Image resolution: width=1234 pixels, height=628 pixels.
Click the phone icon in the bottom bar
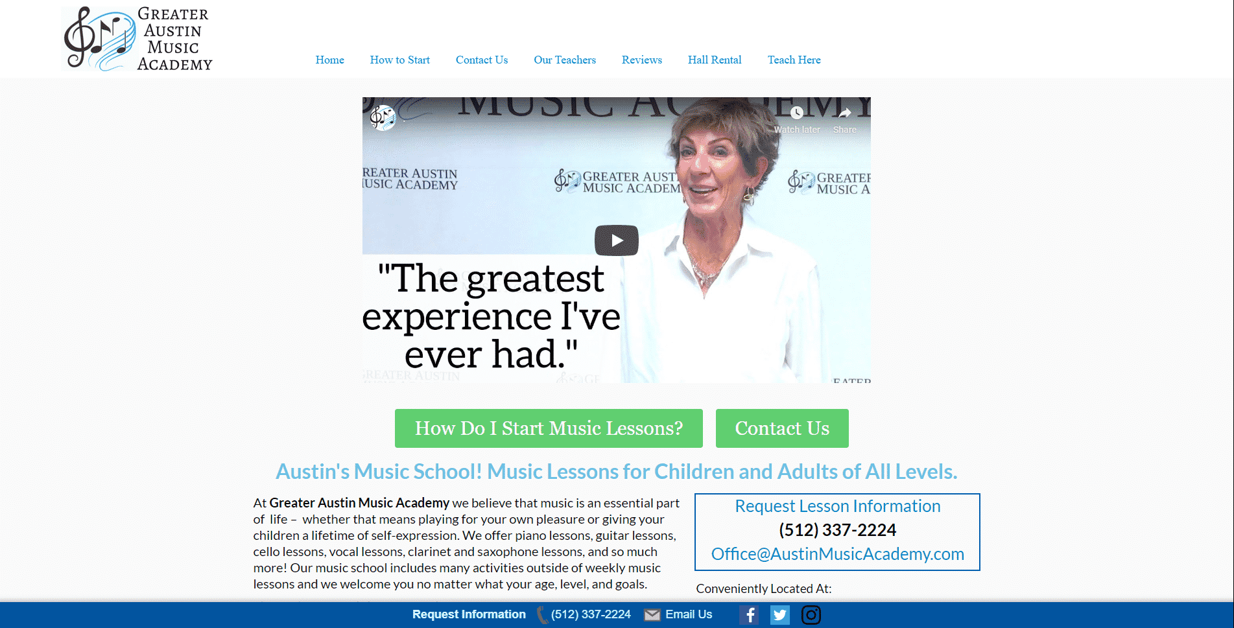[x=542, y=615]
